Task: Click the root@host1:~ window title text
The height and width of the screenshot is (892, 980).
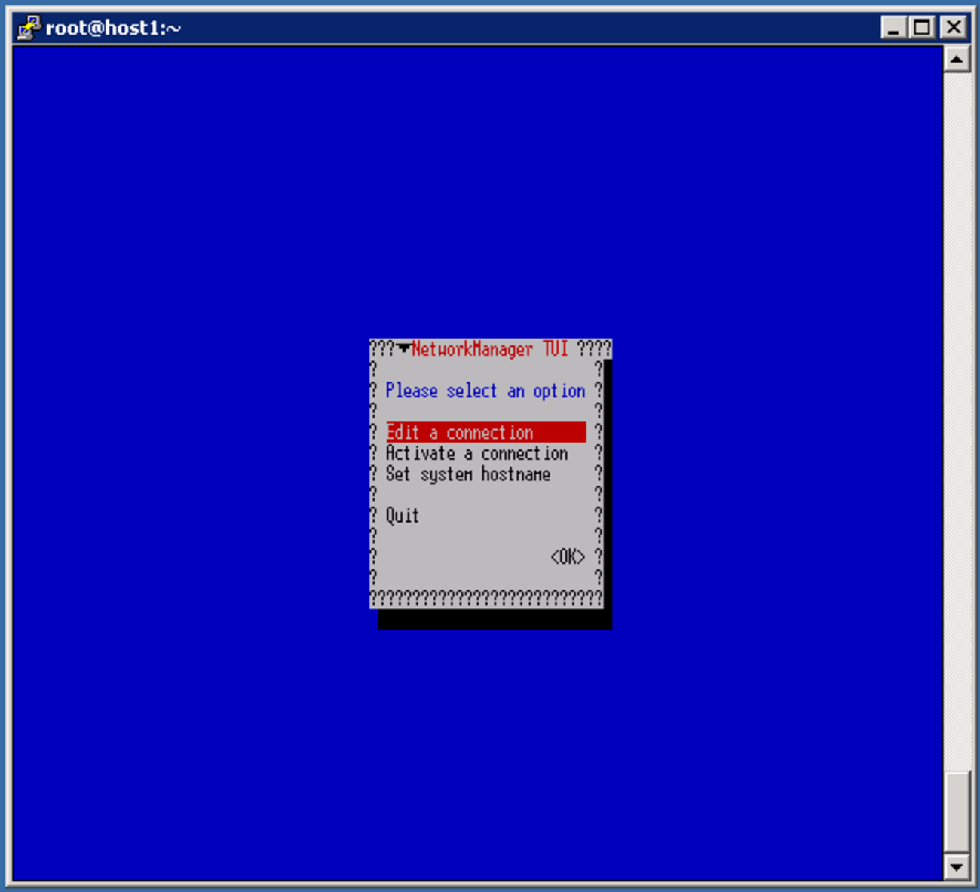Action: click(113, 28)
